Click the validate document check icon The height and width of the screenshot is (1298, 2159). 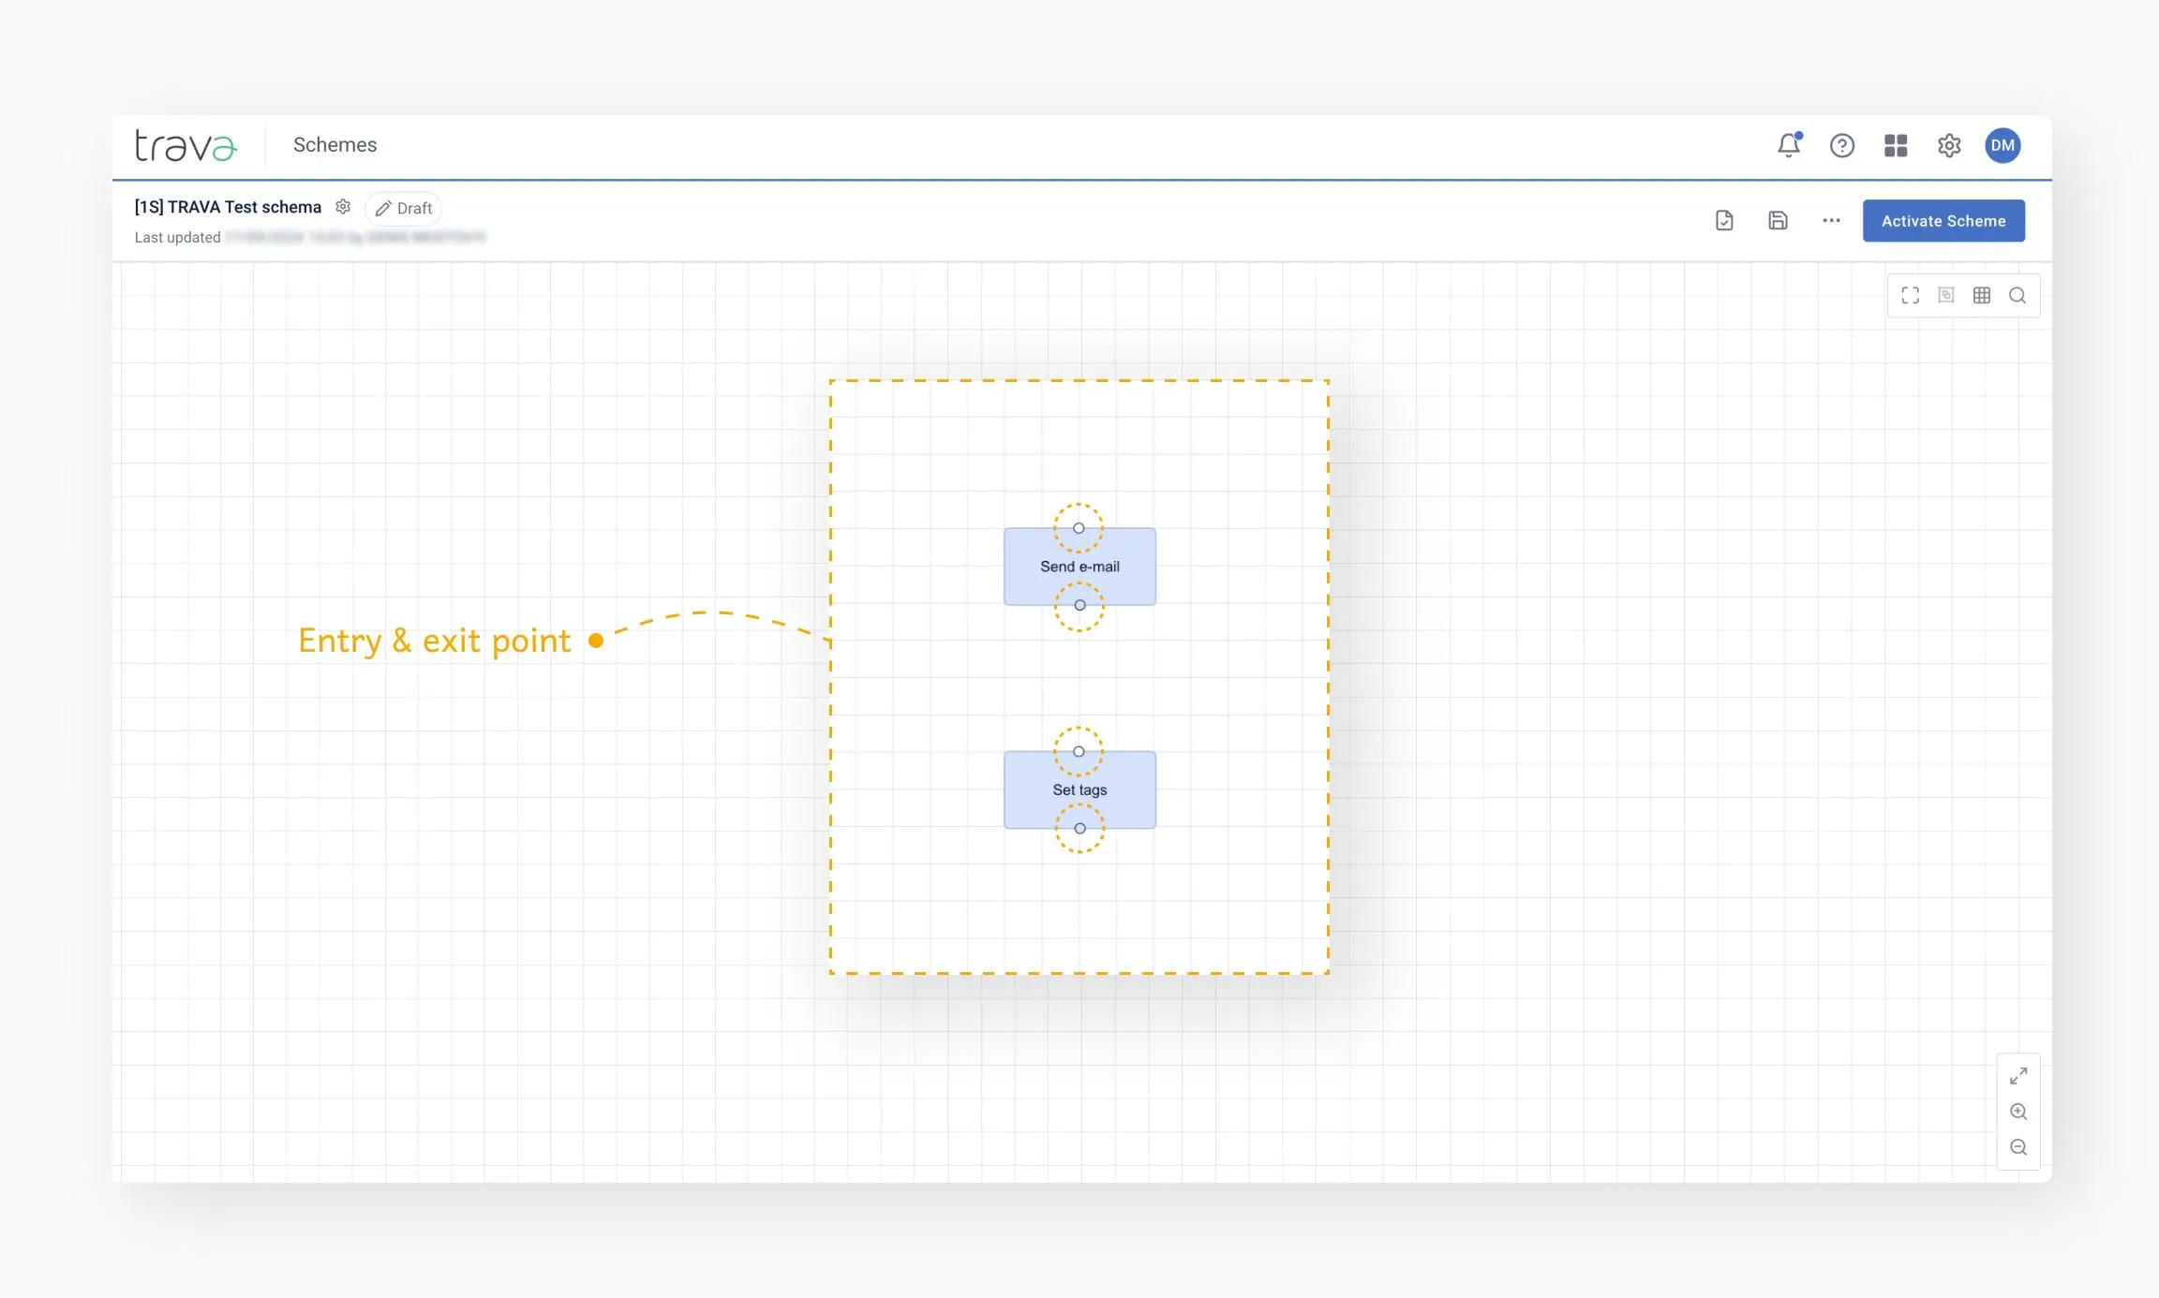point(1724,221)
